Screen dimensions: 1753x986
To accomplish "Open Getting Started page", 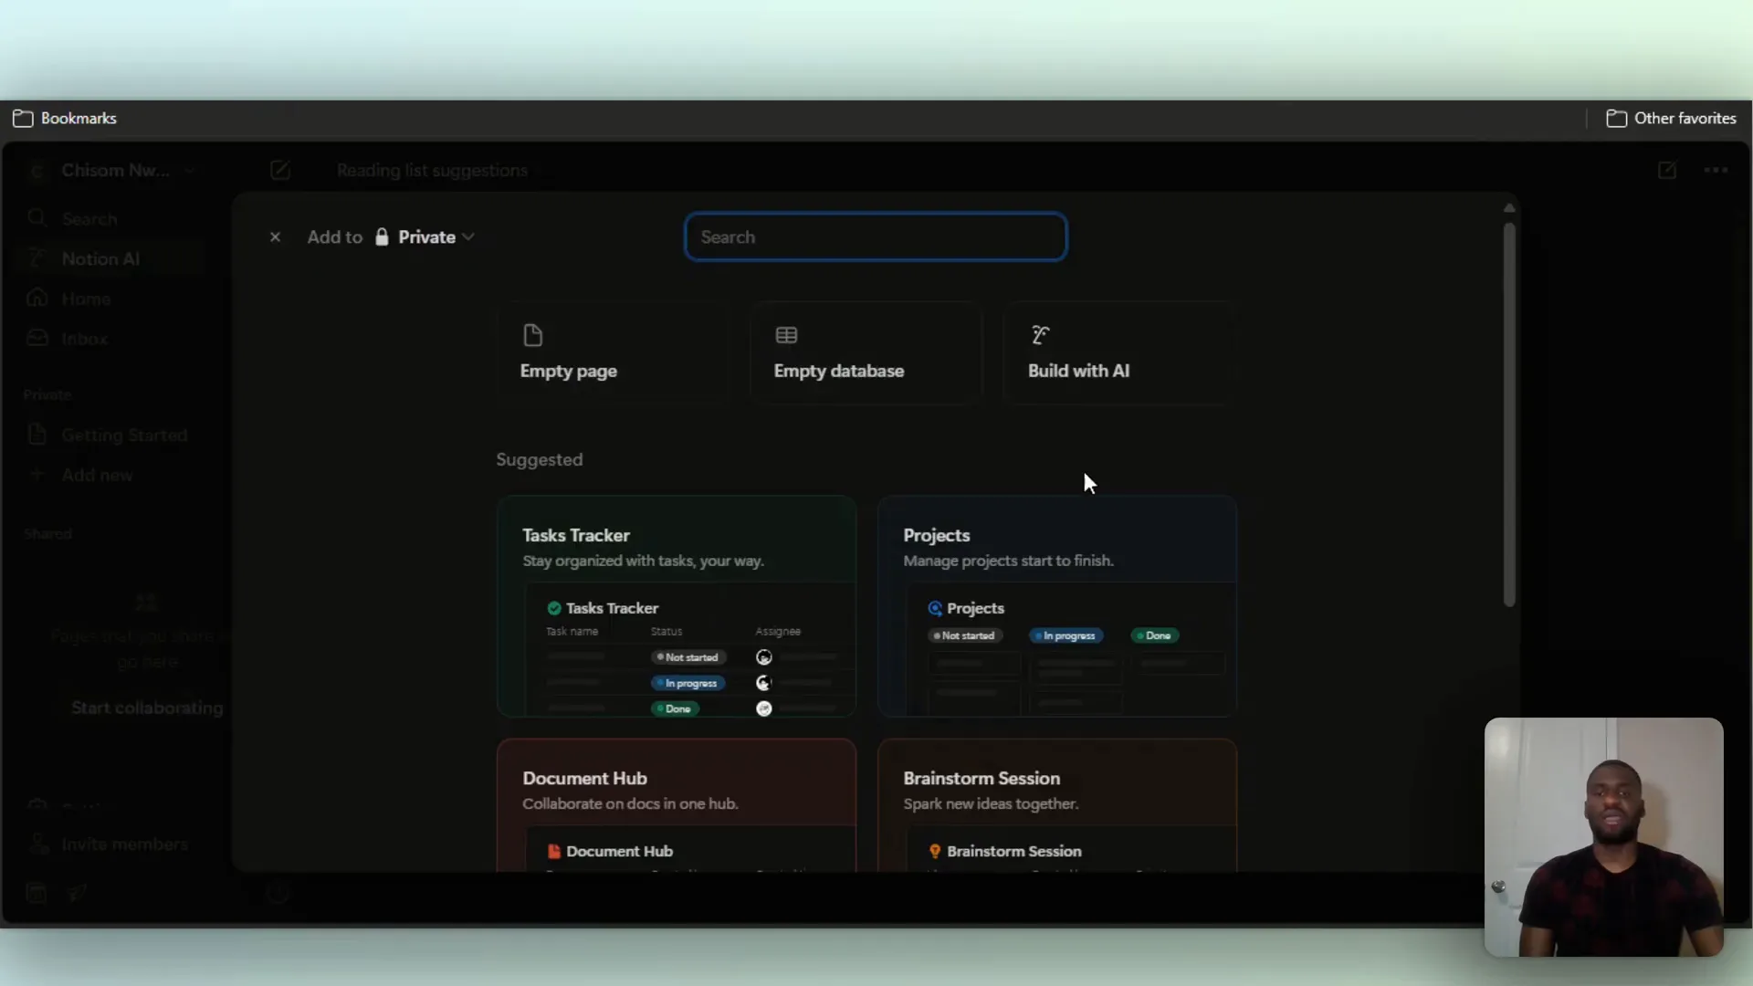I will pyautogui.click(x=124, y=435).
